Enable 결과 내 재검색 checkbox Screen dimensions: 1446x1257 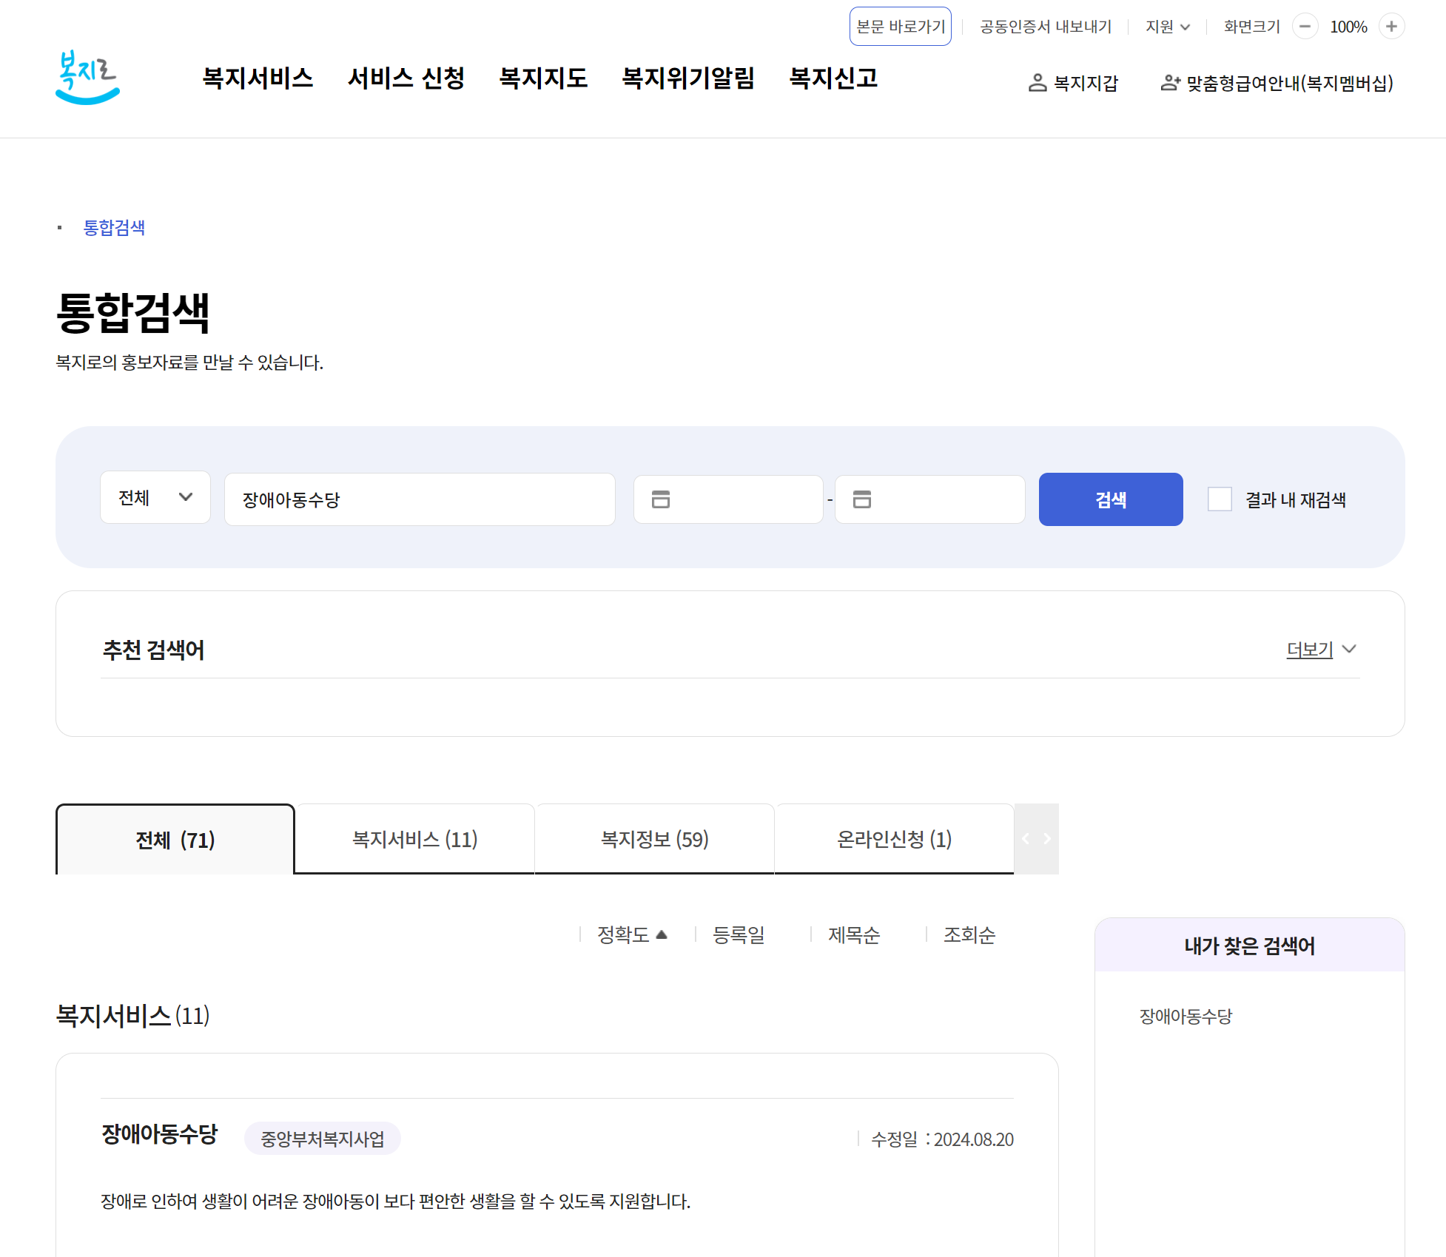(x=1220, y=499)
